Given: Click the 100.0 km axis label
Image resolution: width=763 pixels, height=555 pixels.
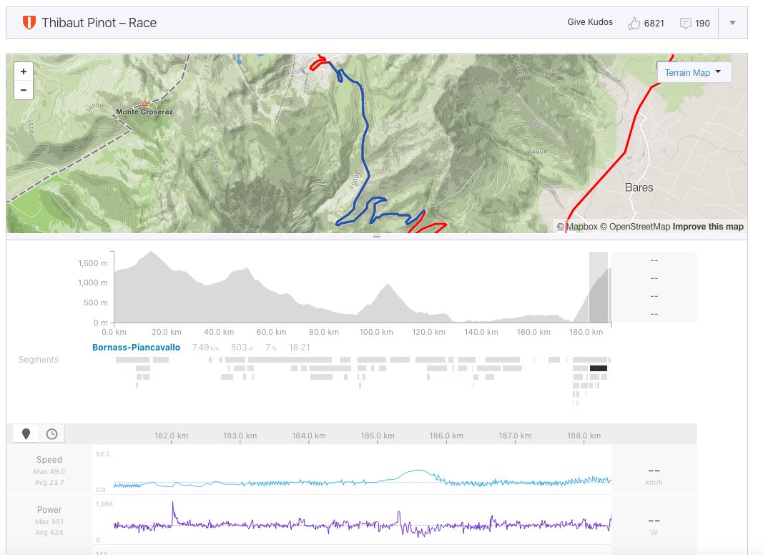Looking at the screenshot, I should (376, 332).
